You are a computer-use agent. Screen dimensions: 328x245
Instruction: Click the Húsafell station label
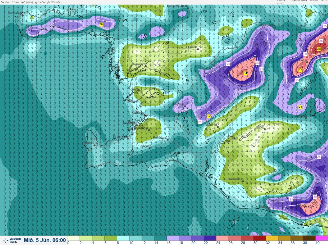click(192, 47)
